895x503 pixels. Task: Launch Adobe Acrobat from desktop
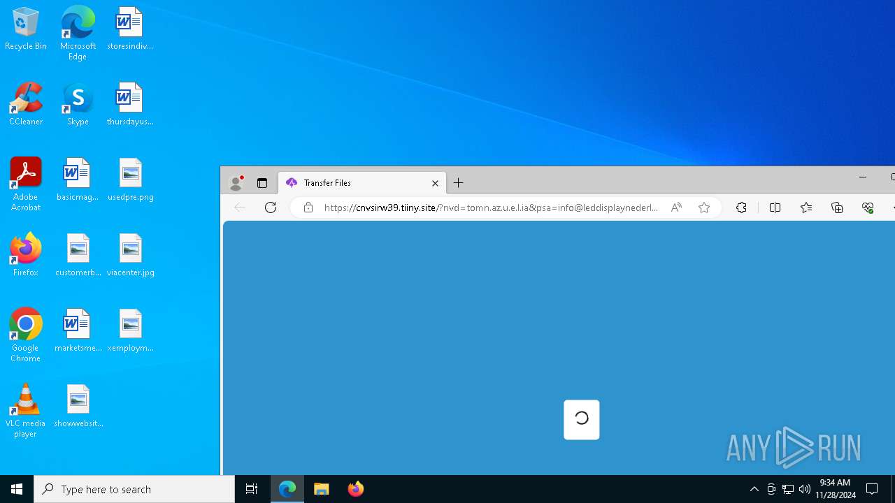pos(26,184)
